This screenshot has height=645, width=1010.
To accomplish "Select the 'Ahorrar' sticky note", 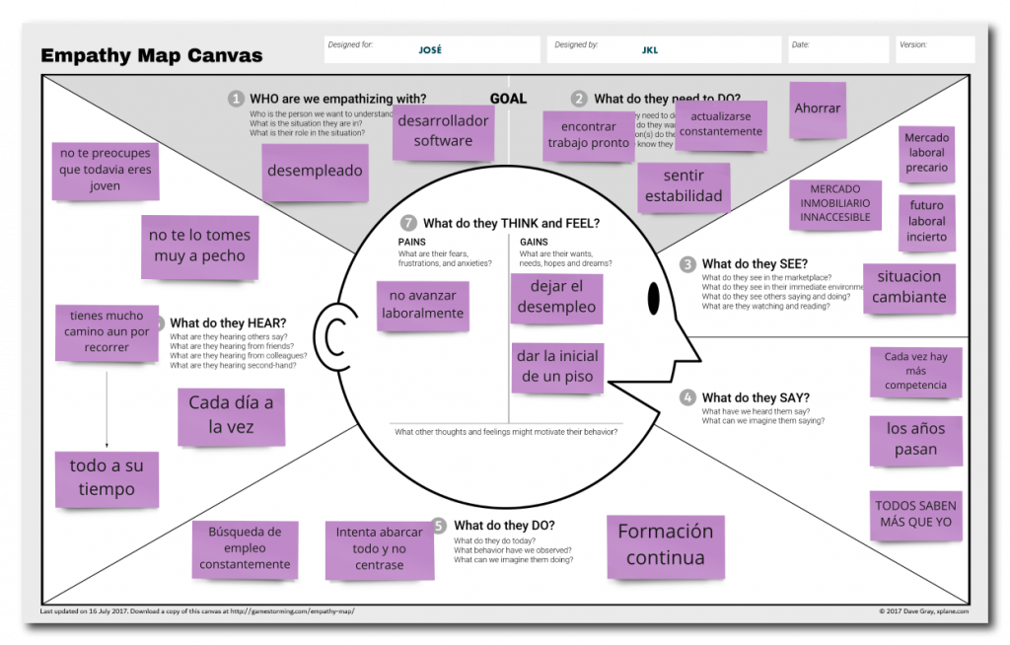I will (818, 109).
